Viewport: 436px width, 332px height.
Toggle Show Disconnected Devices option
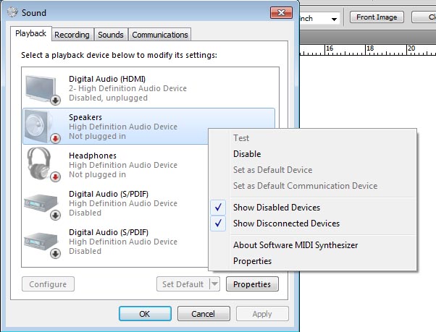click(312, 224)
